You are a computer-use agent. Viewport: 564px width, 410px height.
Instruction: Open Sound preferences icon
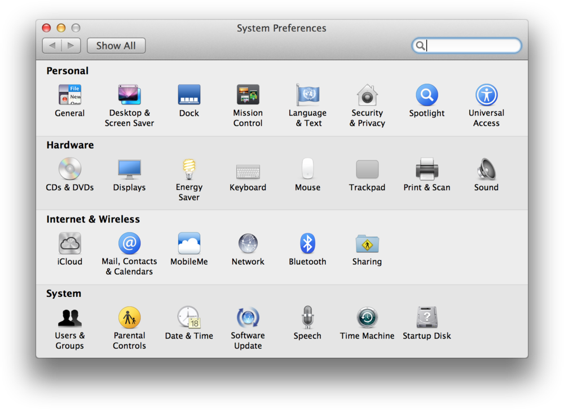tap(486, 169)
